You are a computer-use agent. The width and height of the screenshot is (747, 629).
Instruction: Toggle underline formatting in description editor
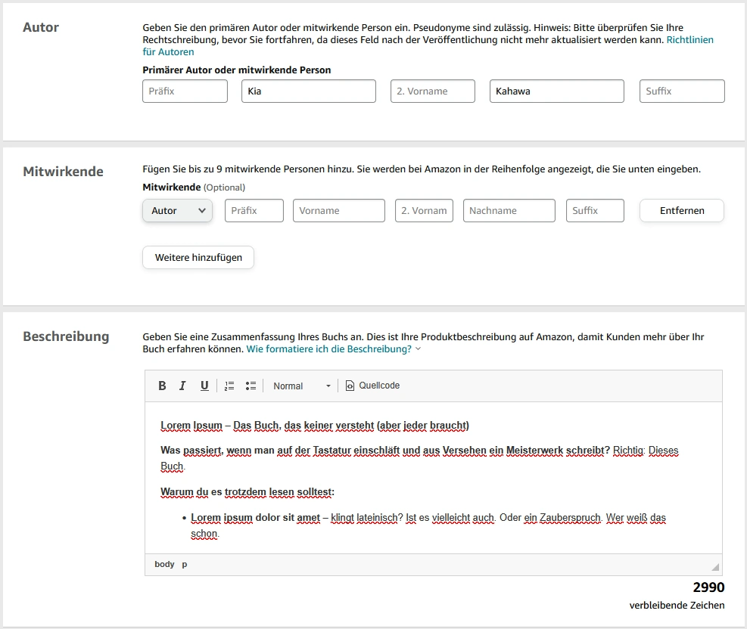tap(204, 386)
